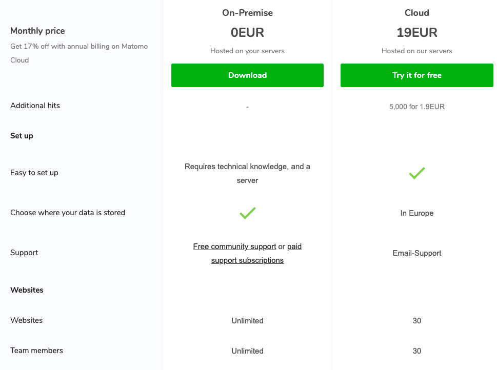
Task: Click the 0EUR price text
Action: [x=247, y=33]
